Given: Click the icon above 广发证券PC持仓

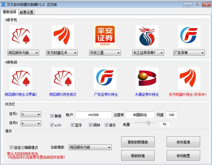Looking at the screenshot, I should pos(105,78).
